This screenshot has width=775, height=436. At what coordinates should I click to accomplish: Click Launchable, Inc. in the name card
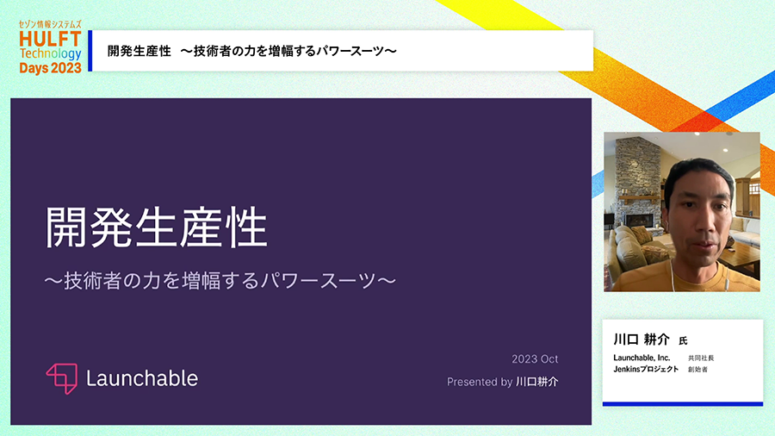(642, 358)
